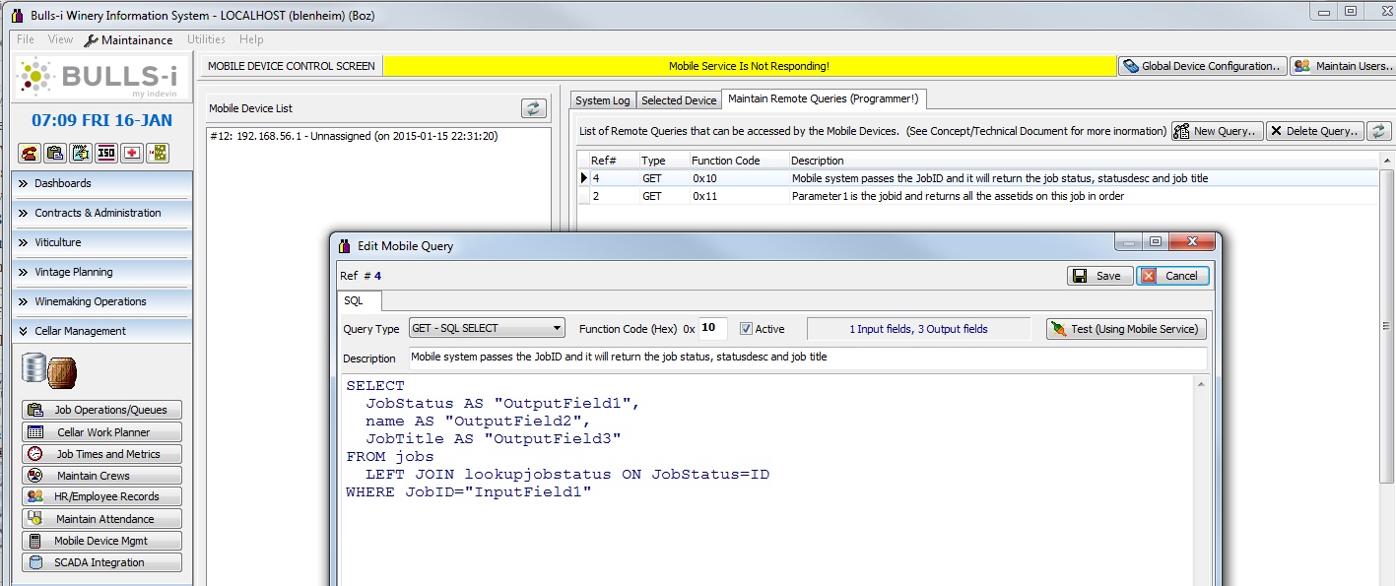Open Job Operations/Queues
1396x586 pixels.
pos(101,410)
